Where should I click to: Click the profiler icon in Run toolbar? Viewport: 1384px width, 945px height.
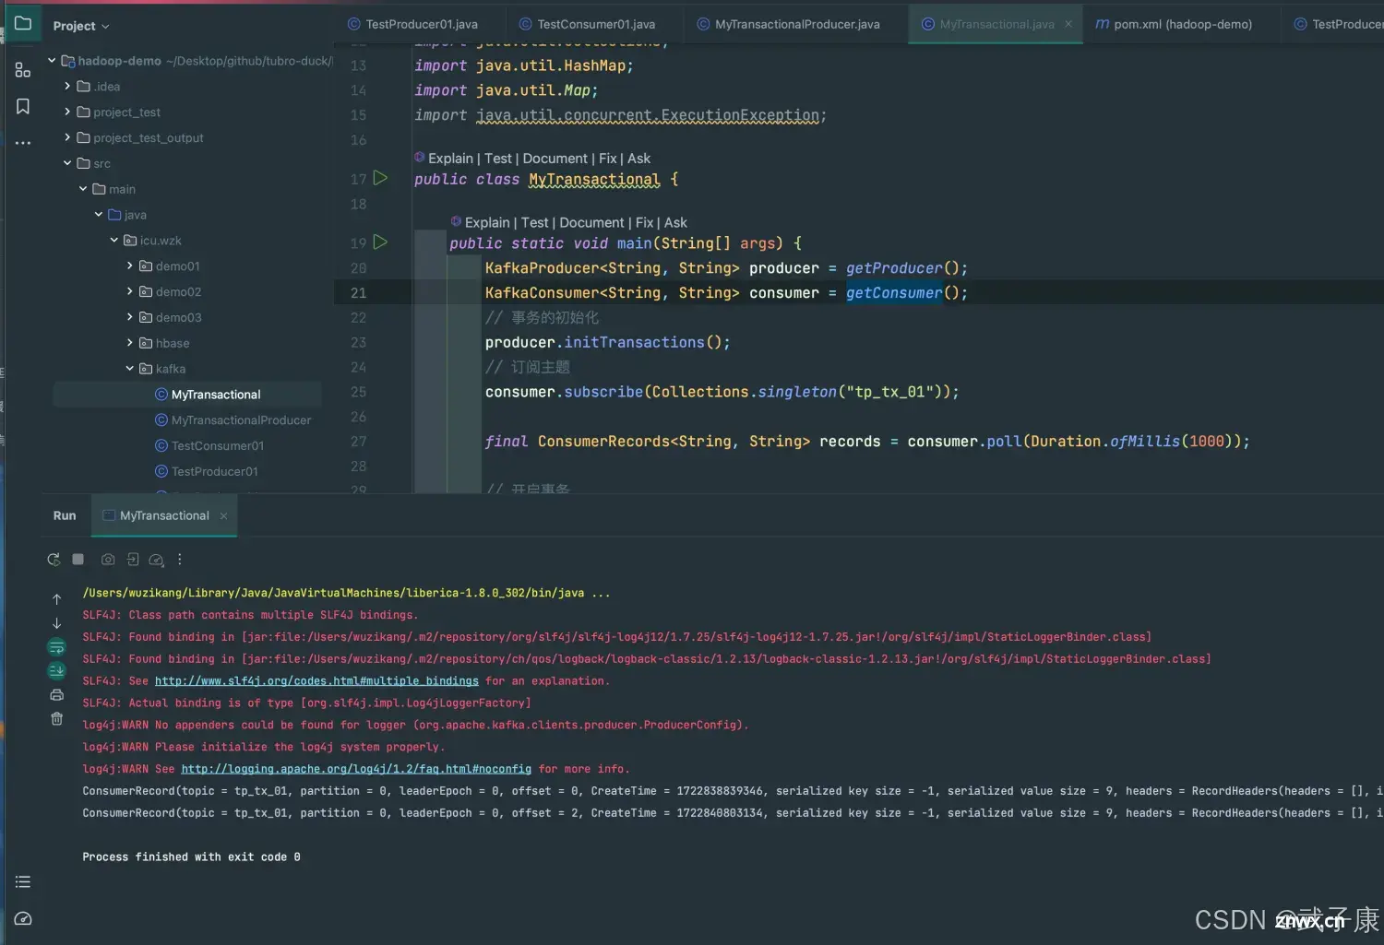(157, 560)
